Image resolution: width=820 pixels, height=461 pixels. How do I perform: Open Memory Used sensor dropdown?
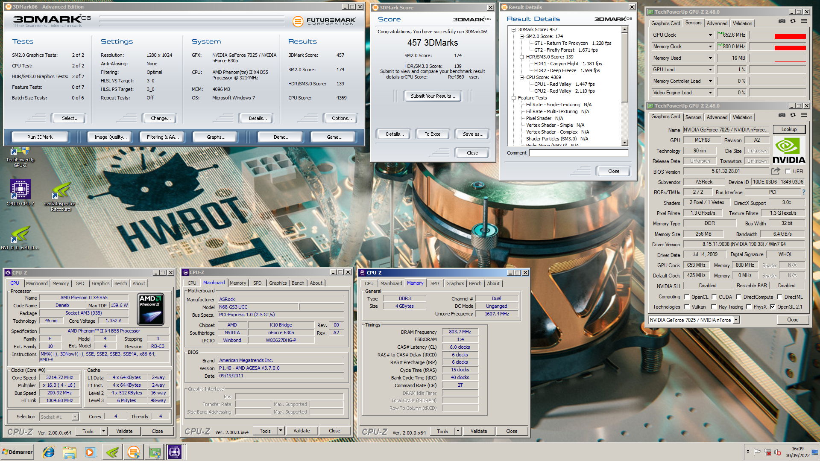tap(711, 58)
